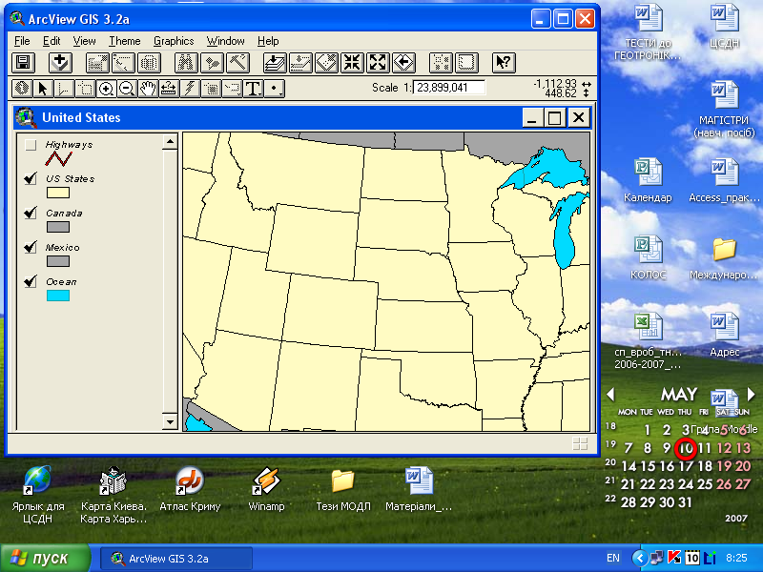Click Zoom to Selected icon
Viewport: 763px width, 572px height.
coord(326,63)
